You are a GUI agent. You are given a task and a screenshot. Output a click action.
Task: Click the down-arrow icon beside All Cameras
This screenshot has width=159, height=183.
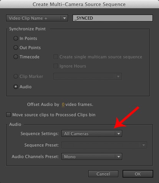click(119, 134)
